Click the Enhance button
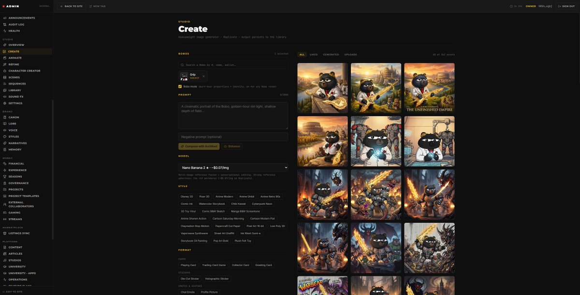 coord(232,146)
